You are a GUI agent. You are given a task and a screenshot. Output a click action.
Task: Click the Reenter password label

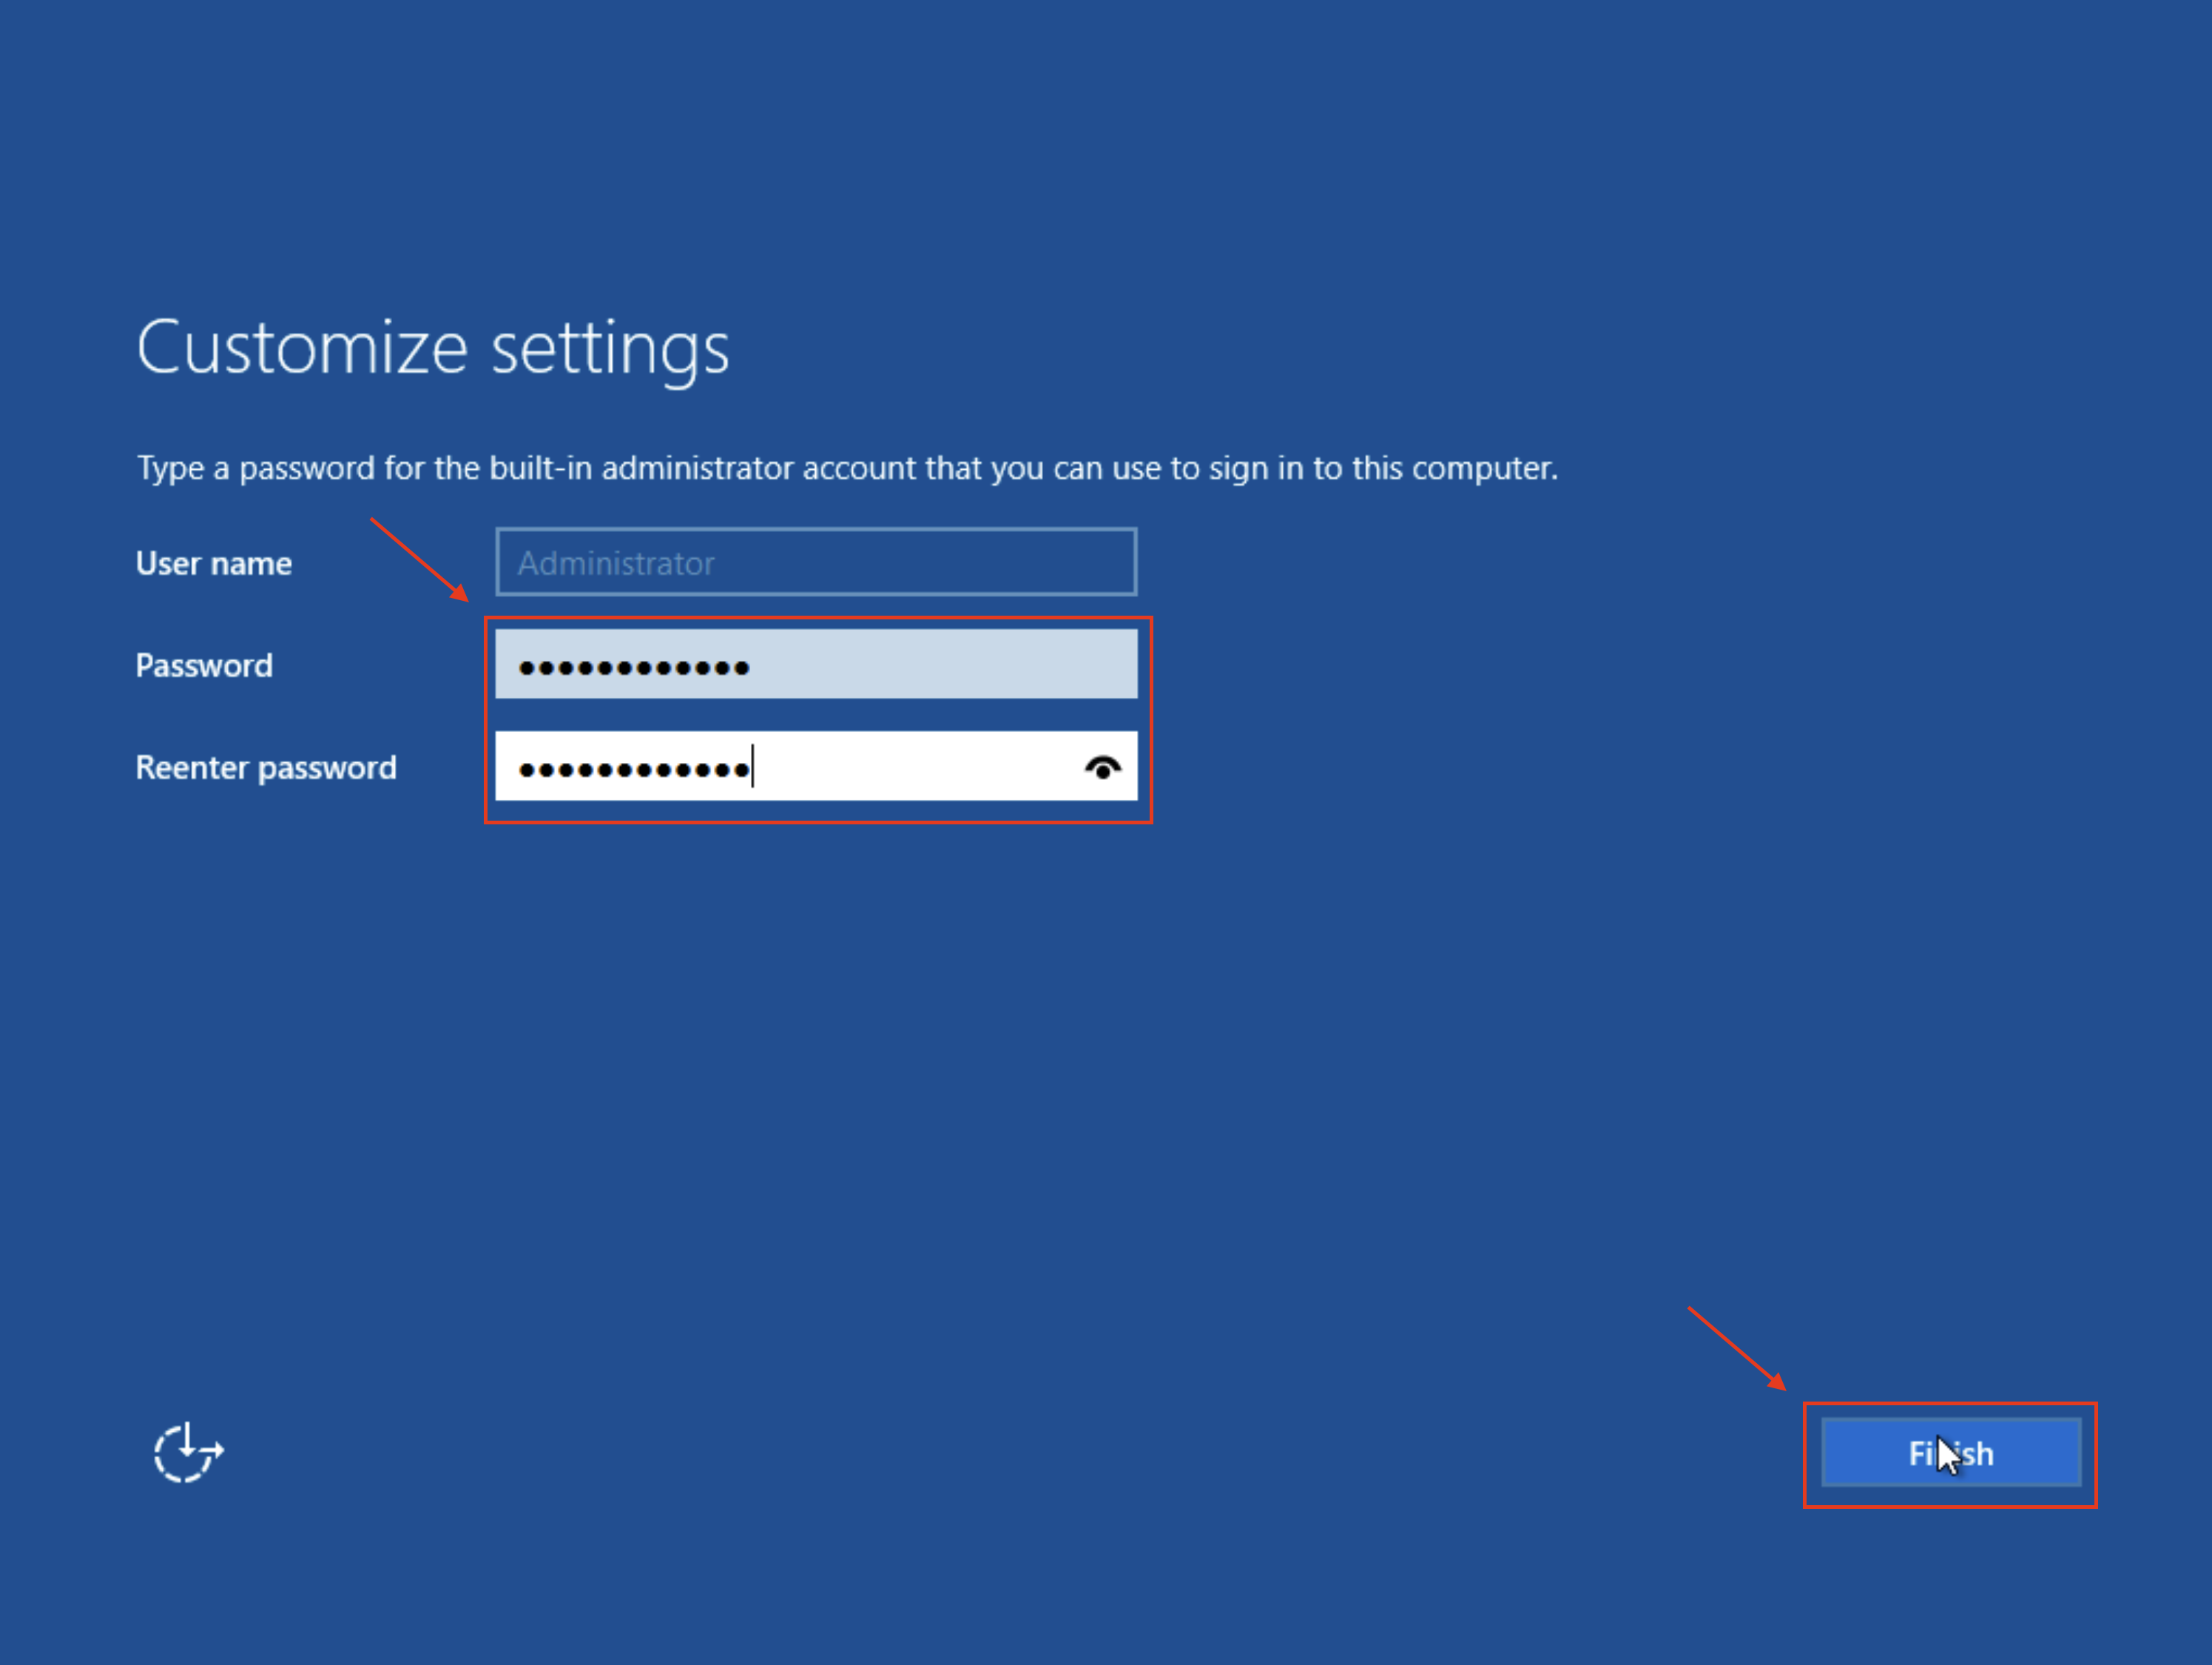266,768
